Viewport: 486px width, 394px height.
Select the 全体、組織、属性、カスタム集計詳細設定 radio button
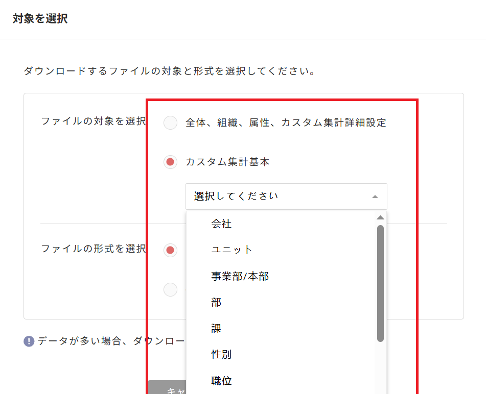point(170,122)
